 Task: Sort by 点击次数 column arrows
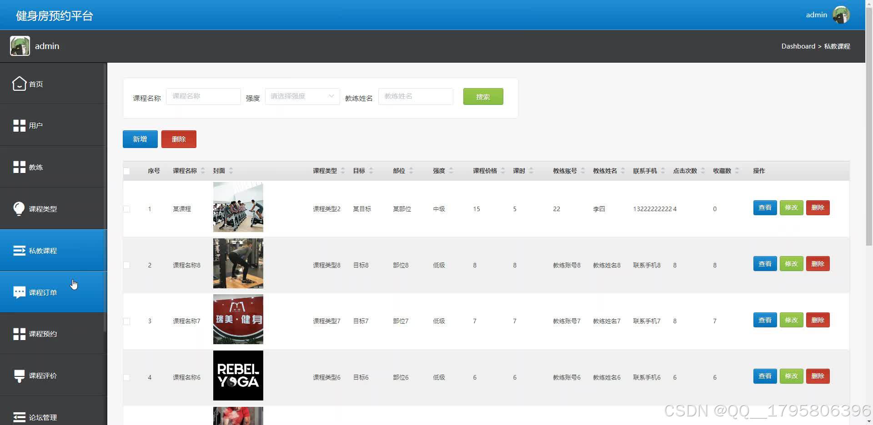(703, 171)
